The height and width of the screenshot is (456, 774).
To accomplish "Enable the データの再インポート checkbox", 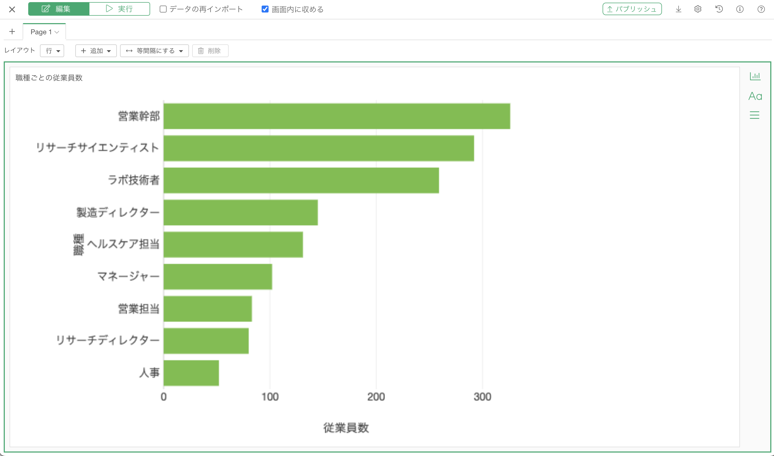I will pyautogui.click(x=163, y=9).
